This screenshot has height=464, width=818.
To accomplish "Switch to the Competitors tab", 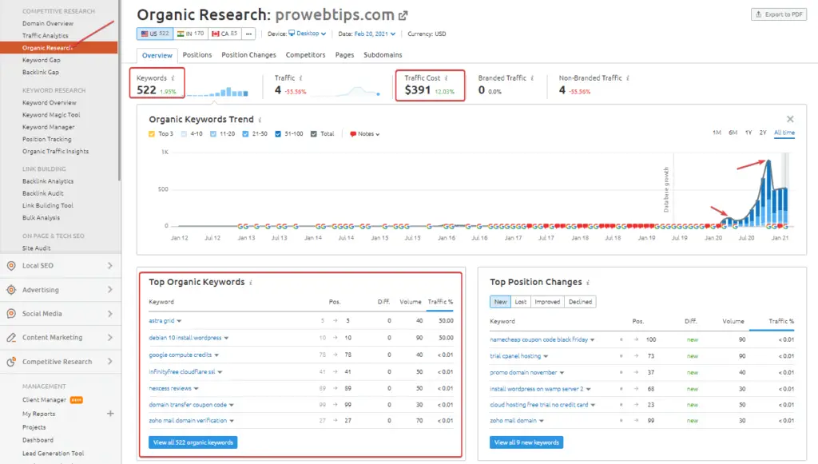I will coord(305,55).
